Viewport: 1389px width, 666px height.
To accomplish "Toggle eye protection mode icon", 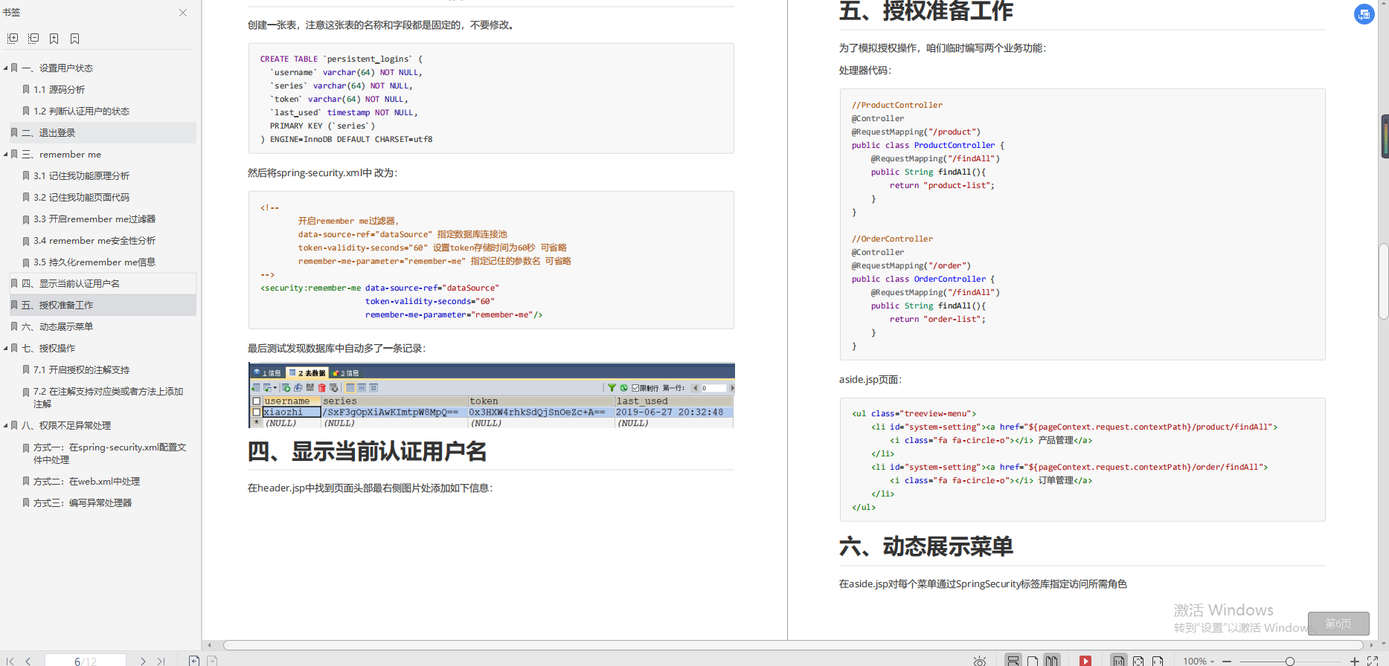I will coord(980,661).
